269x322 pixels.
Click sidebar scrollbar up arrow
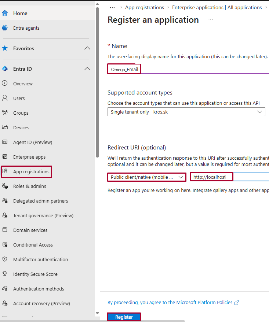[98, 4]
